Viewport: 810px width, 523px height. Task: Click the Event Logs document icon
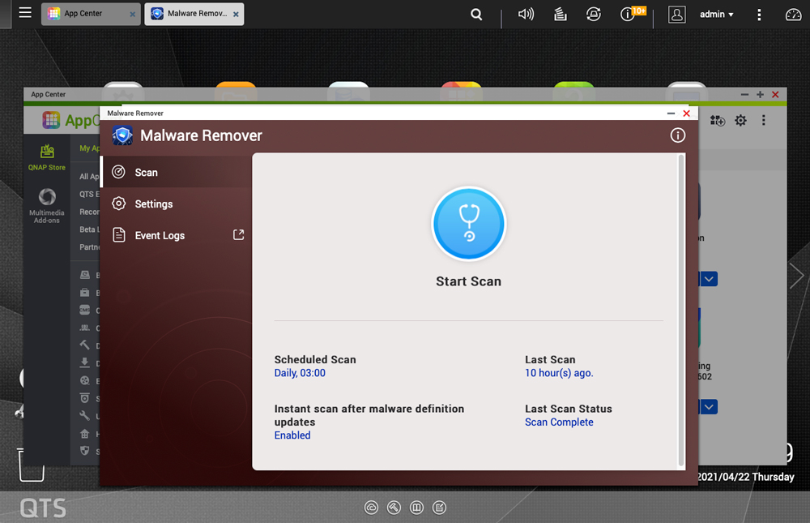coord(119,235)
